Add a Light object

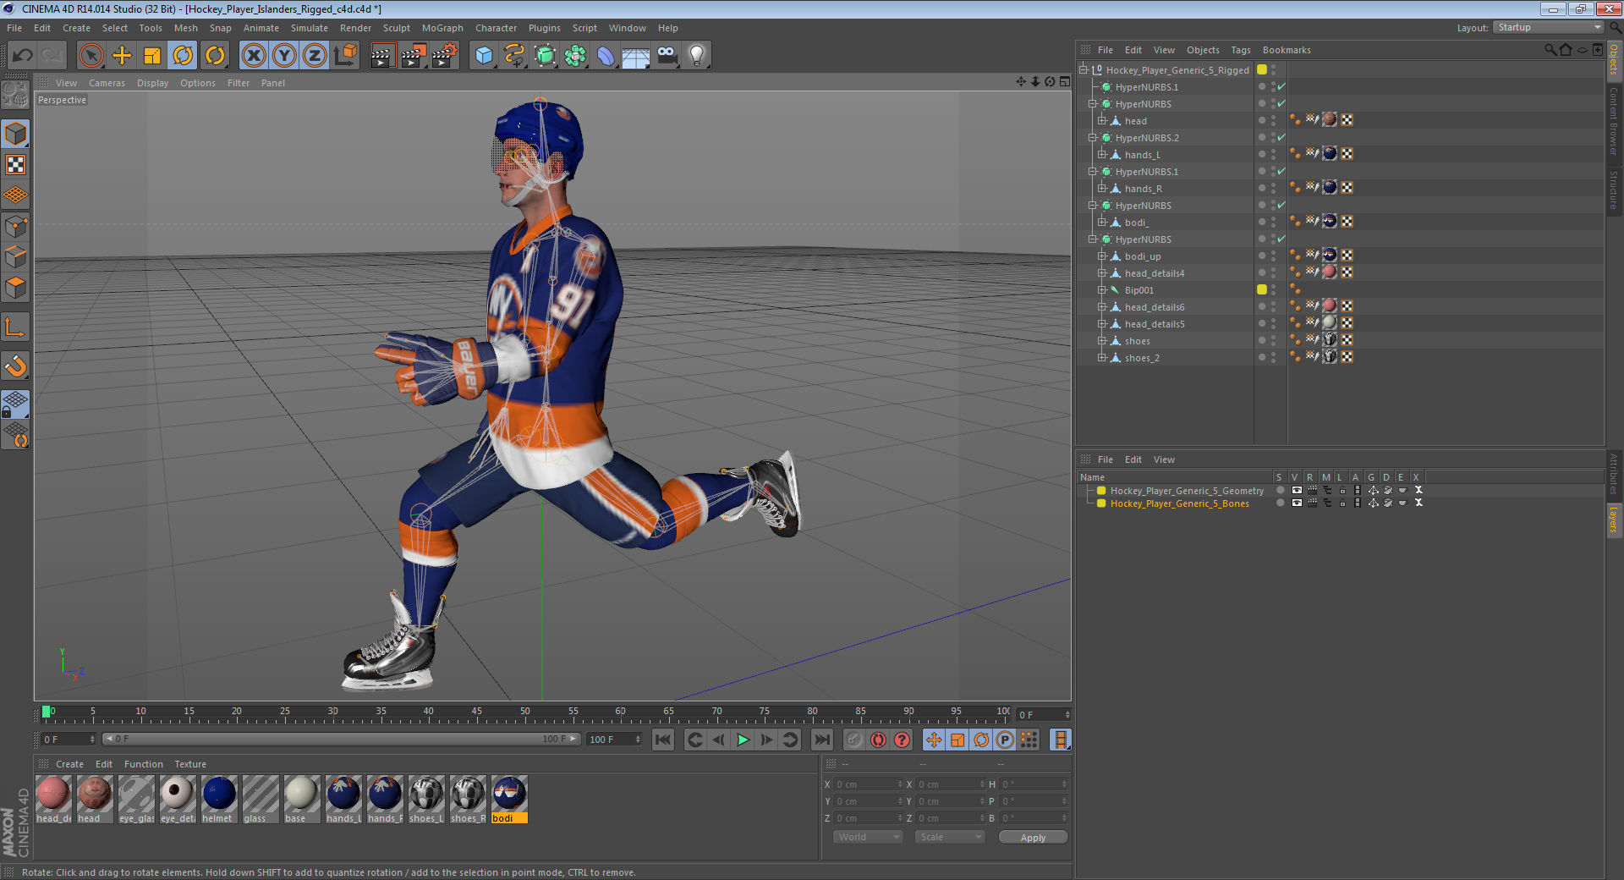(697, 56)
